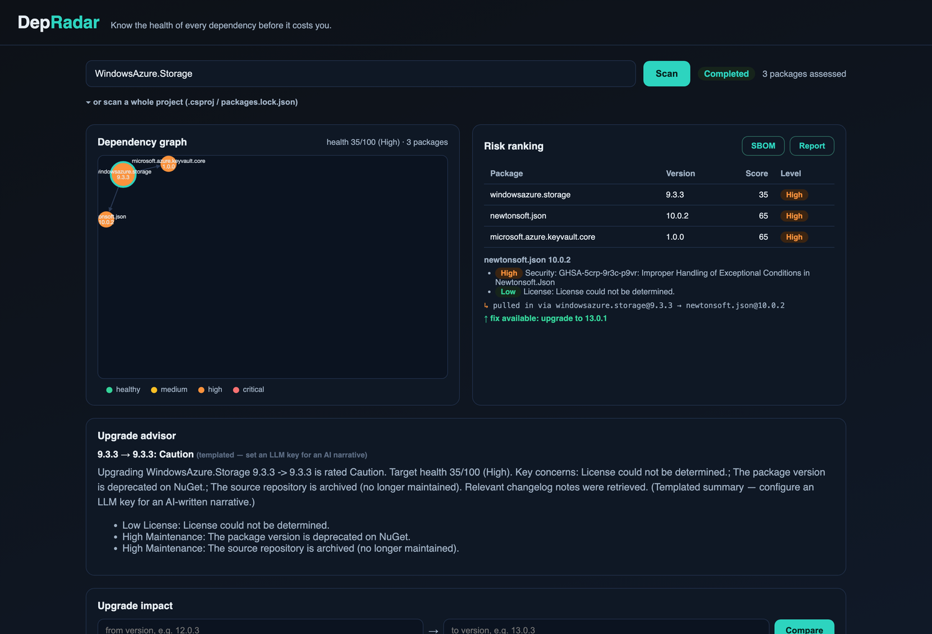Click the Package column header
The width and height of the screenshot is (932, 634).
(506, 173)
